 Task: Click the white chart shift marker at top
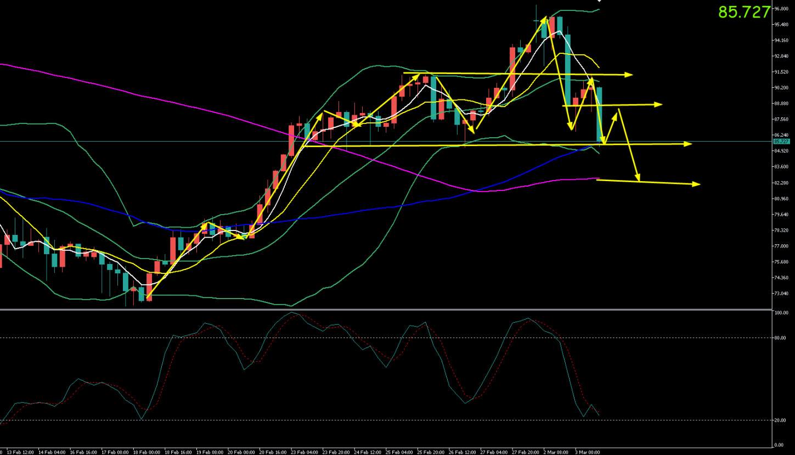pyautogui.click(x=599, y=2)
